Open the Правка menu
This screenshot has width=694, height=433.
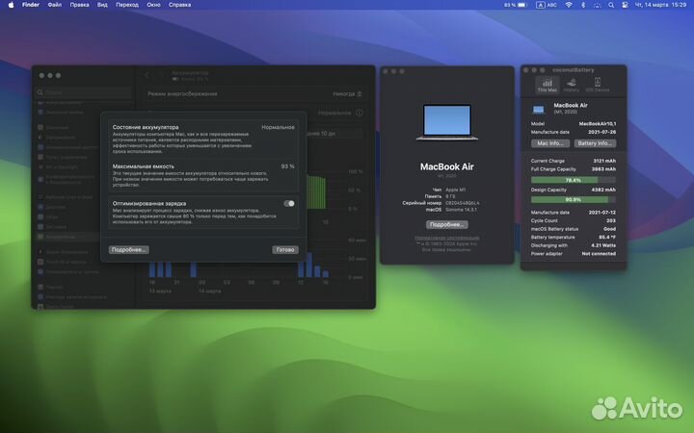(x=80, y=5)
